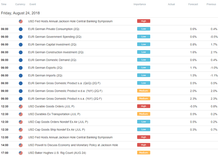Open 'USD Cap Goods Ship Nondef Ex Air' event
Viewport: 218px width, 157px height.
point(56,130)
